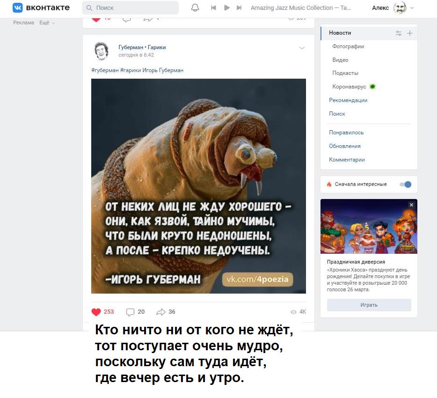The width and height of the screenshot is (437, 398).
Task: Open the Amazing Jazz Music Collection track title
Action: (x=301, y=8)
